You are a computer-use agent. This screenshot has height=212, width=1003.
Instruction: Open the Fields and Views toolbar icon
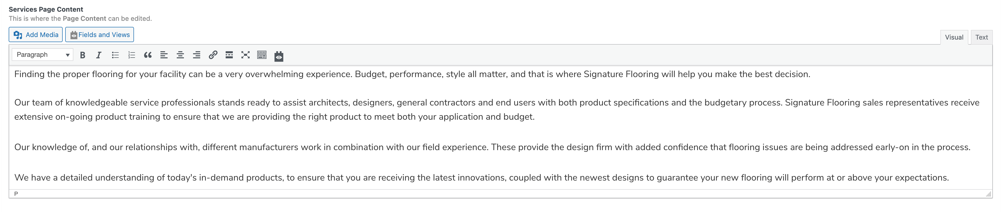pyautogui.click(x=279, y=56)
